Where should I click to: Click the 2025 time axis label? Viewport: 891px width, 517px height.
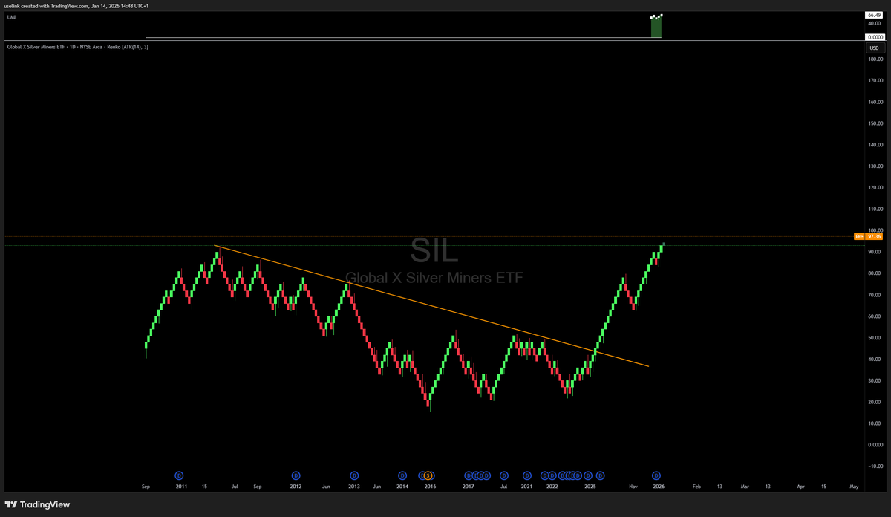[590, 487]
